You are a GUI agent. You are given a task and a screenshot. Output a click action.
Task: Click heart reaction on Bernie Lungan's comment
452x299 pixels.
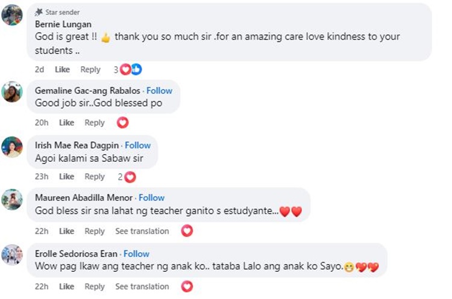[125, 69]
